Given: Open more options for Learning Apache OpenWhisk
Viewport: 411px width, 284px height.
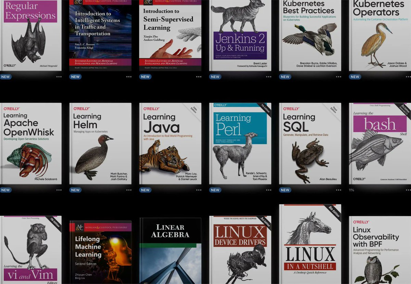Looking at the screenshot, I should pyautogui.click(x=59, y=190).
